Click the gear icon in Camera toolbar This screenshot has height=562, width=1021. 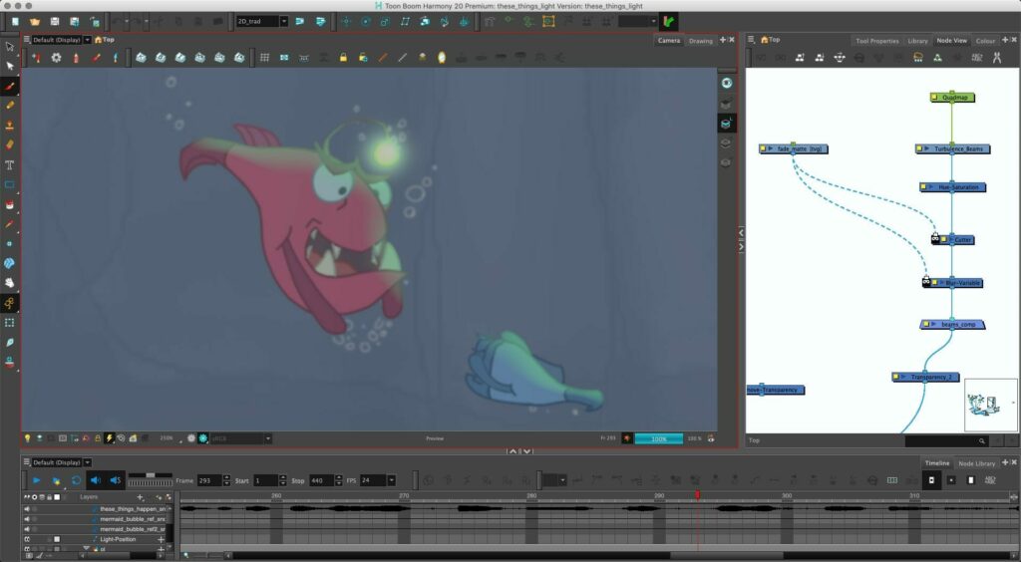point(56,58)
